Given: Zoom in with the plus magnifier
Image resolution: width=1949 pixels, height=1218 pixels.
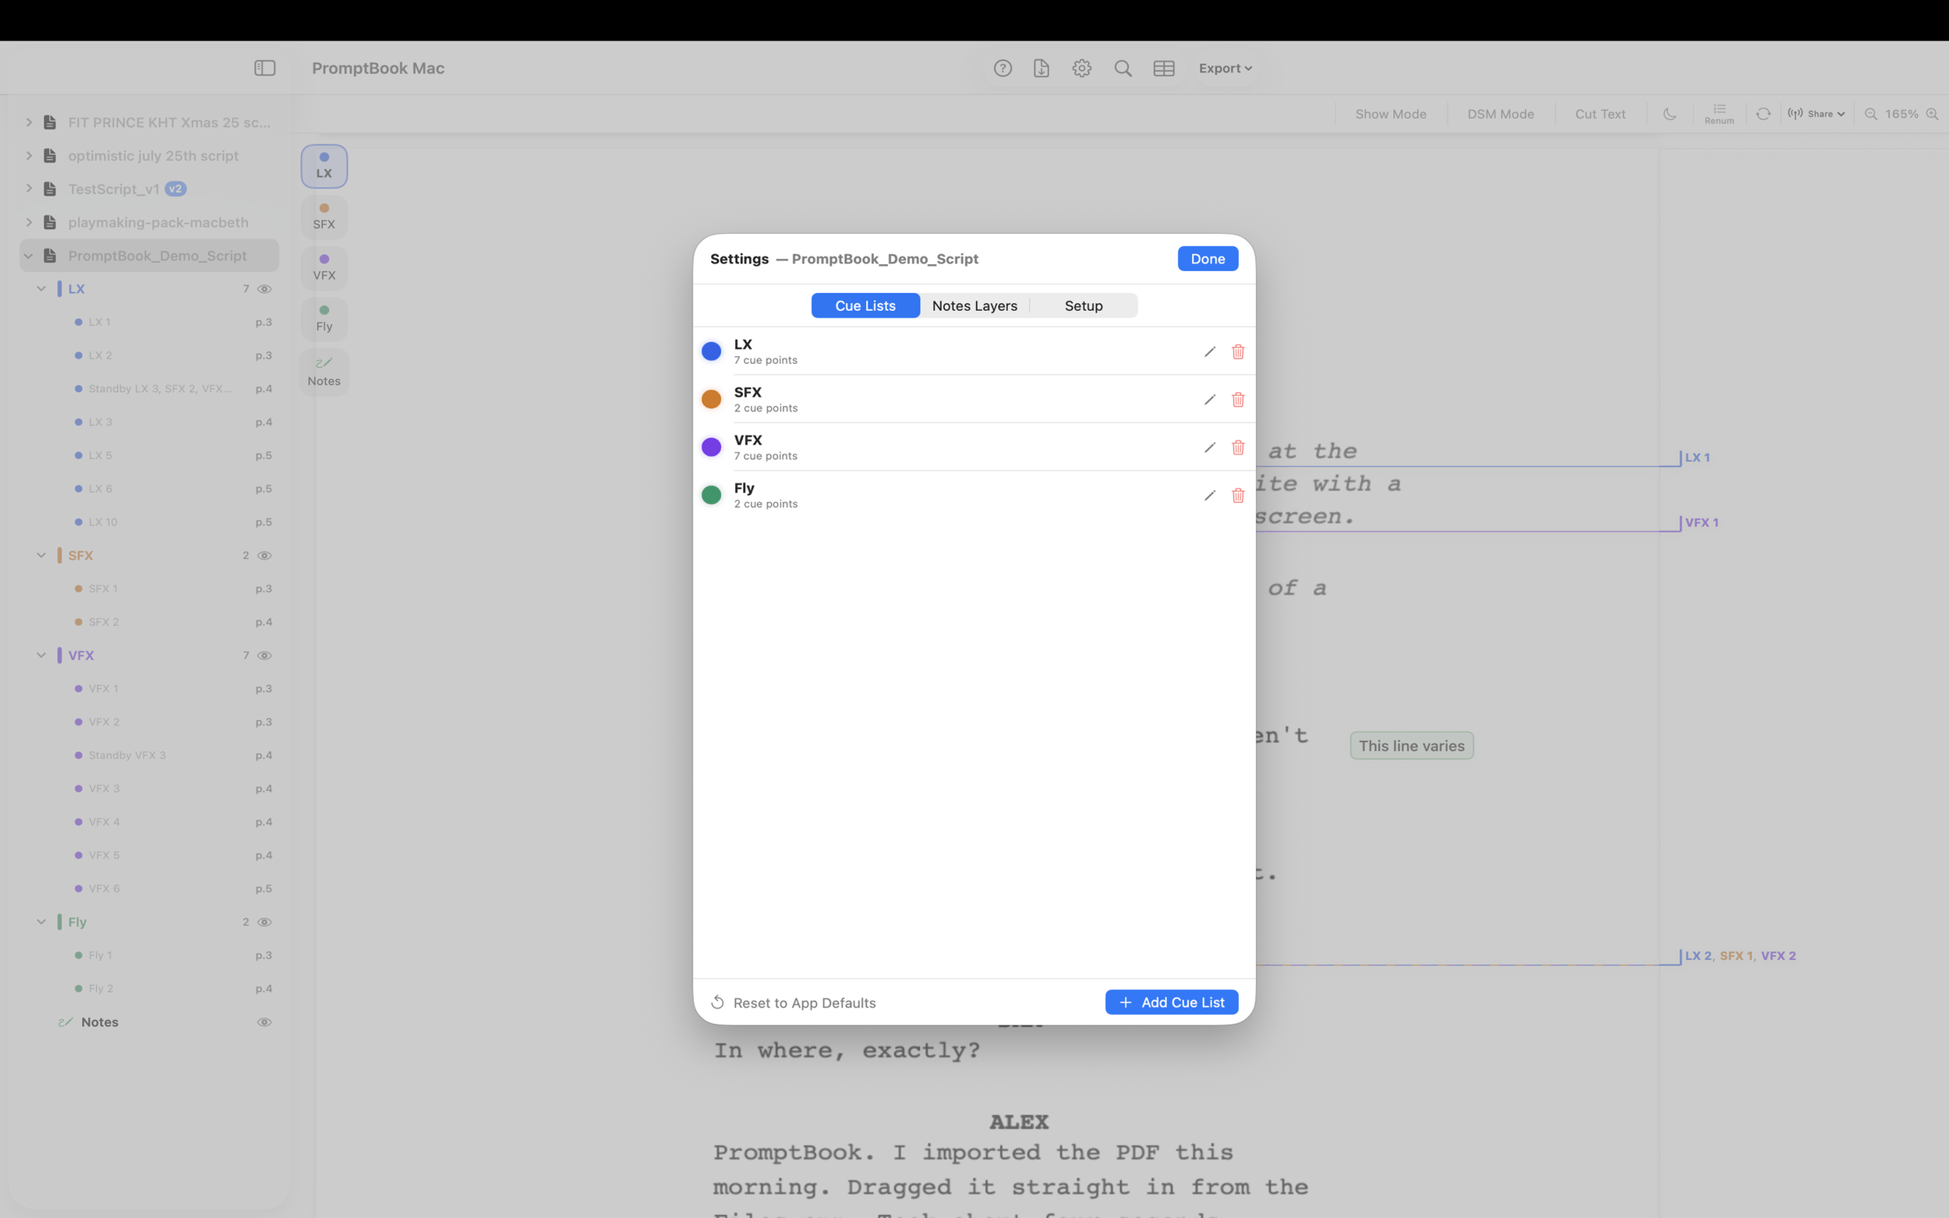Looking at the screenshot, I should (1931, 114).
